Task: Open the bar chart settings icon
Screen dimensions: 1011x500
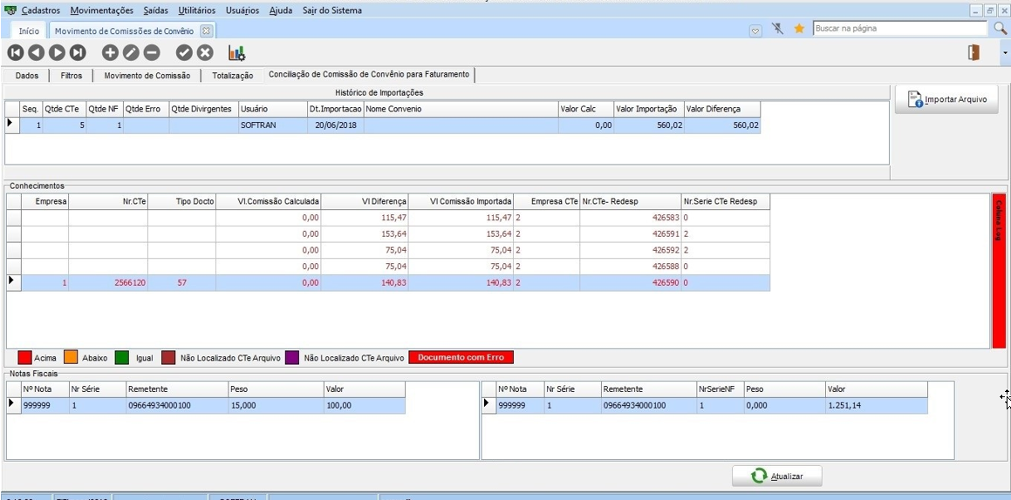Action: coord(236,53)
